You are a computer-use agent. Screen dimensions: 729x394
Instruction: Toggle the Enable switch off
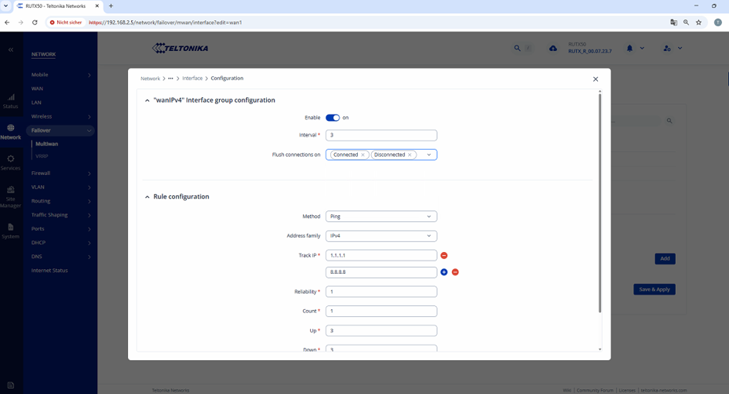tap(332, 117)
